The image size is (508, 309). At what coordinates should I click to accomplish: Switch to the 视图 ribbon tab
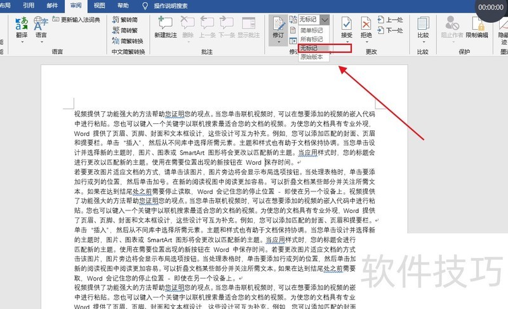point(100,6)
